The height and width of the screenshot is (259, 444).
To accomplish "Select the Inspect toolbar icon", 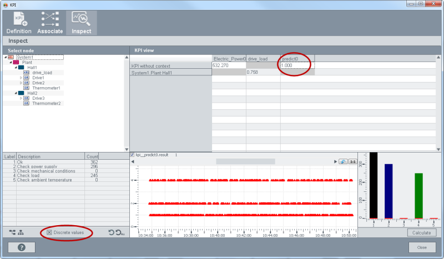I will (81, 23).
